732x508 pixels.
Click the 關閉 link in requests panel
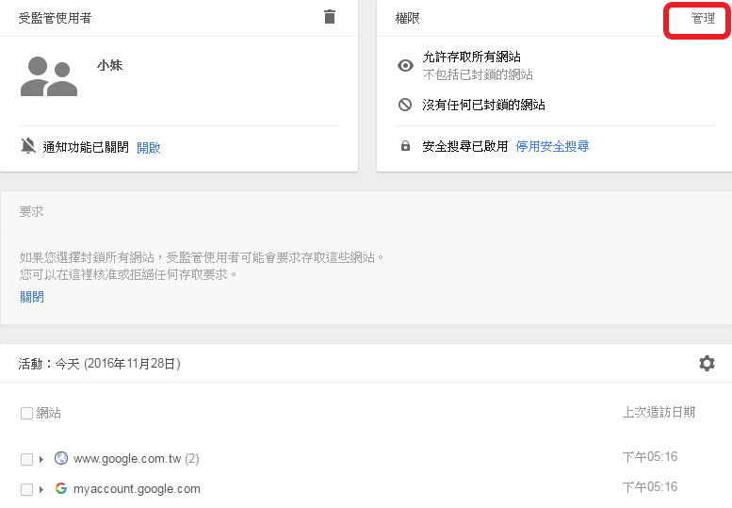(32, 297)
